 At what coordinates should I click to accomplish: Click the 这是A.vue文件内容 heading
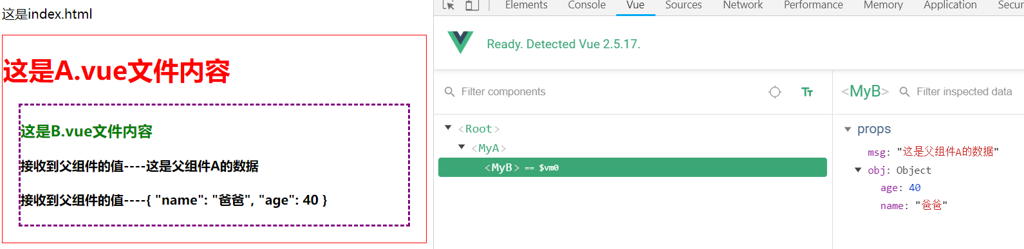(x=116, y=71)
